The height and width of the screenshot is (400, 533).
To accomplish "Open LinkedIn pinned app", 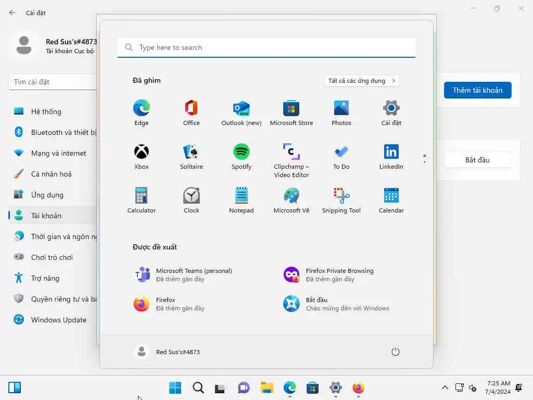I will click(391, 157).
